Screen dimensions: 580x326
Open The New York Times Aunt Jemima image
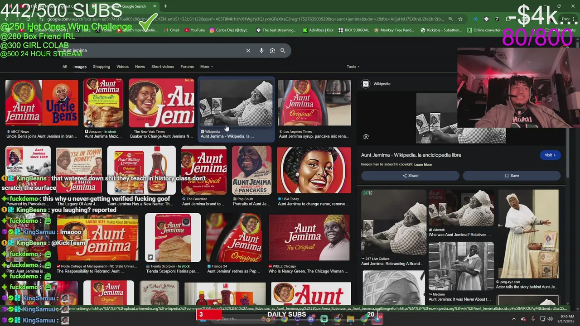pos(161,103)
